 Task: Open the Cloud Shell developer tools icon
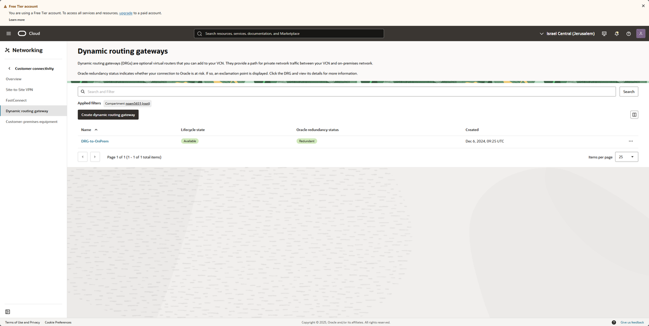pos(604,33)
